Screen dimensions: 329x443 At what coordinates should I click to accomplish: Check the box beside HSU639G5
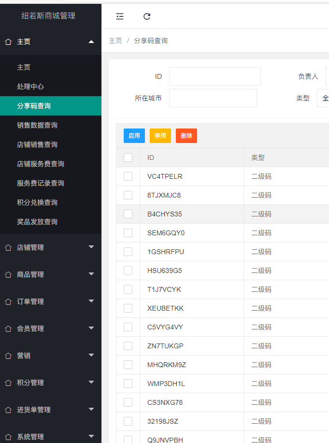tap(128, 271)
